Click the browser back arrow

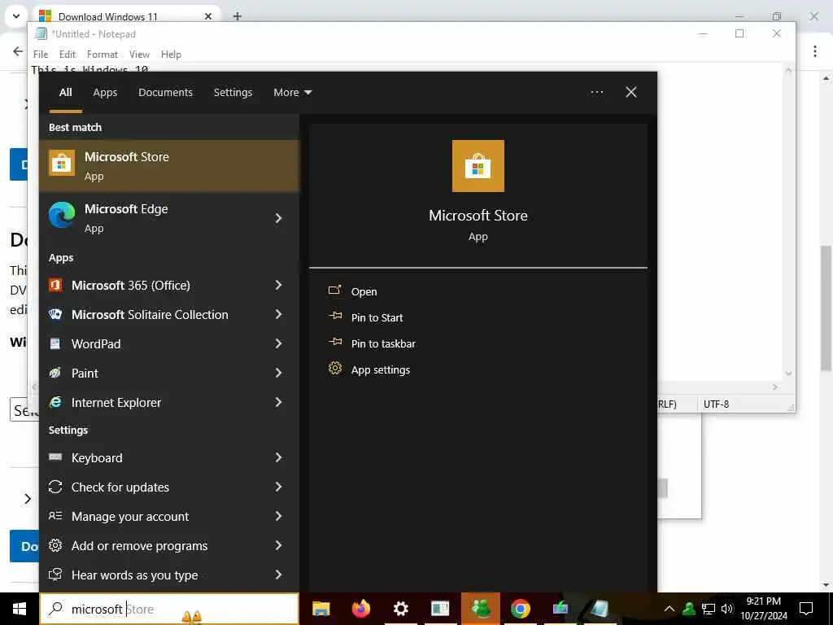pos(18,51)
